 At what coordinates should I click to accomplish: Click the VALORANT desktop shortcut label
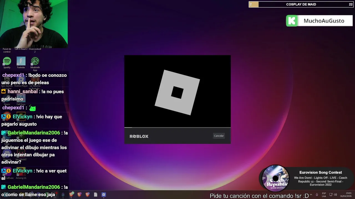(x=21, y=159)
